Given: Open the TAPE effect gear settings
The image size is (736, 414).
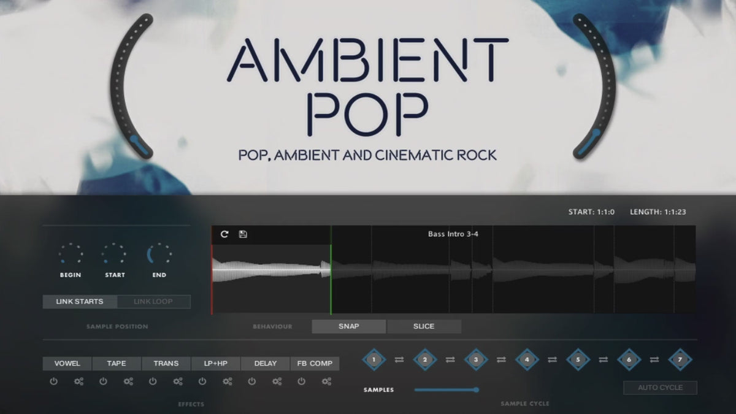Looking at the screenshot, I should (x=128, y=381).
